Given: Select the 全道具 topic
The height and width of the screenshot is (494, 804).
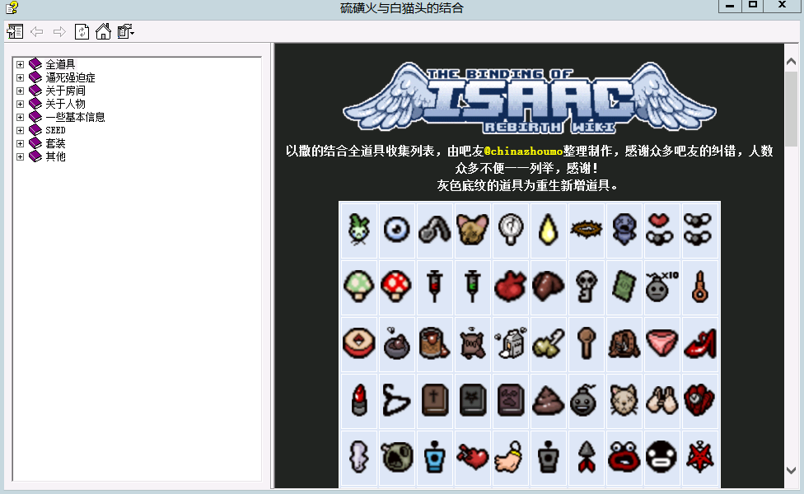Looking at the screenshot, I should click(x=60, y=64).
